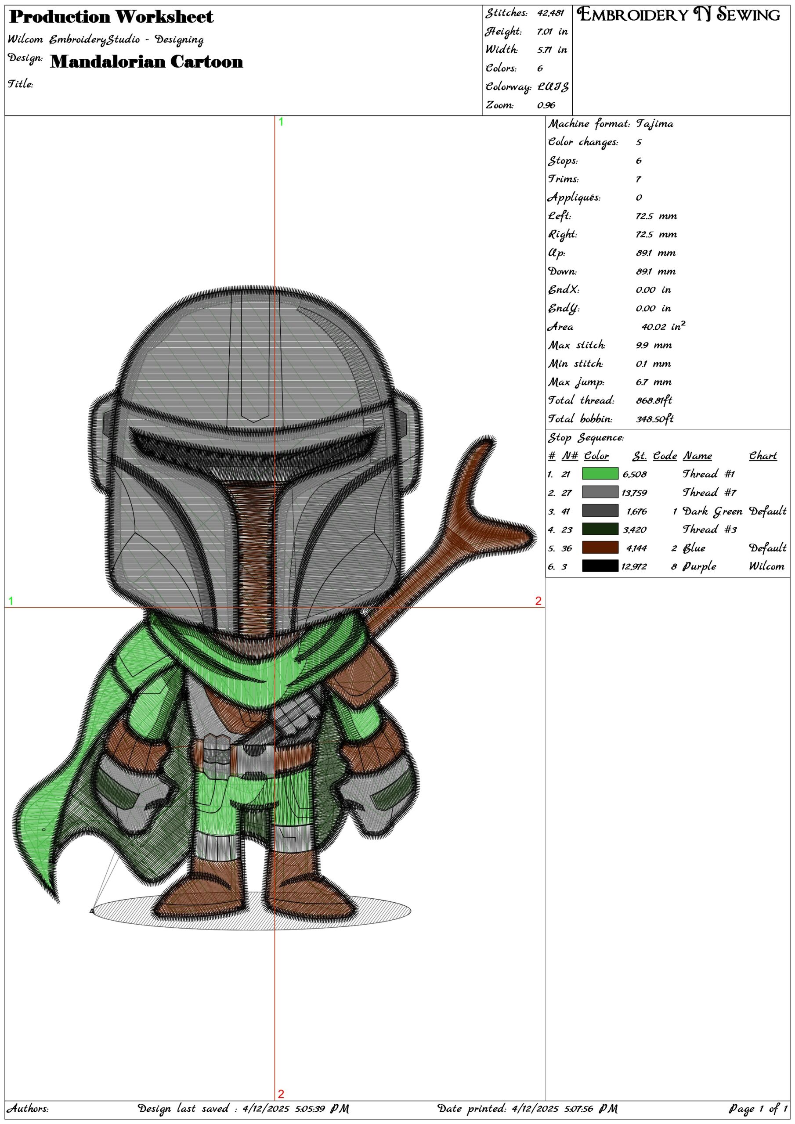Click the hatched oval shadow under the boots
795x1124 pixels.
tap(251, 911)
